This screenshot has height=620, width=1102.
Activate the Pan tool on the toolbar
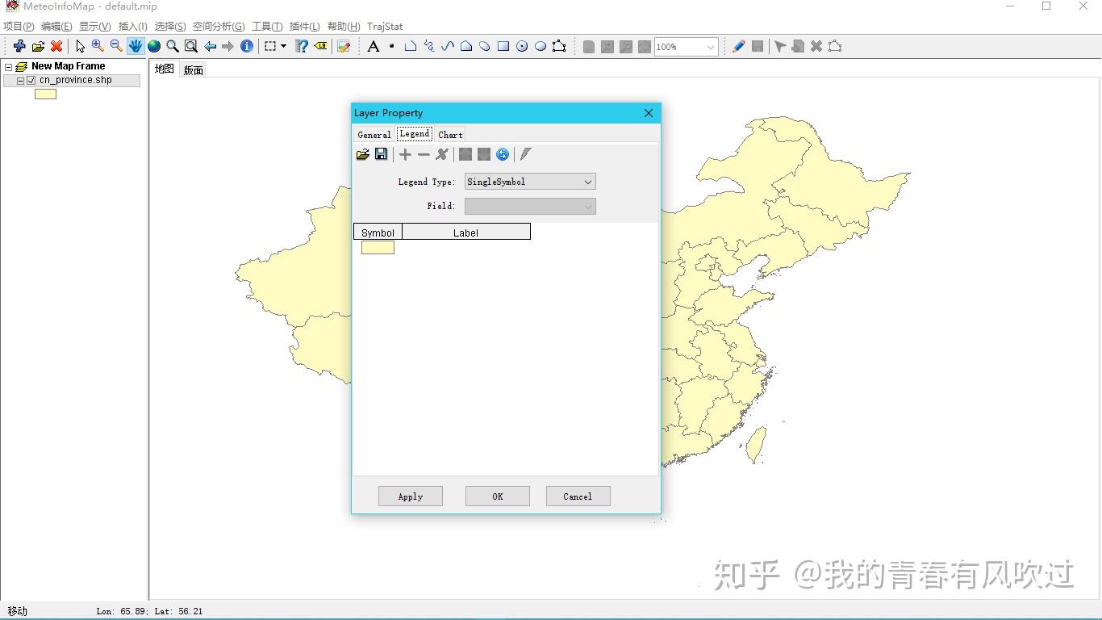135,46
